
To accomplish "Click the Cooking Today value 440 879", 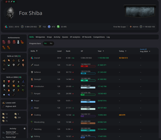I will pyautogui.click(x=122, y=115).
